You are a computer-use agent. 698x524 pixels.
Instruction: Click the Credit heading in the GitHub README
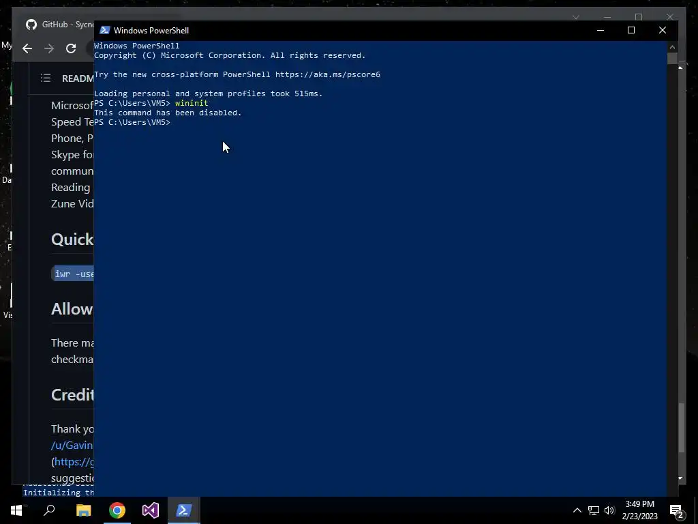(x=72, y=395)
